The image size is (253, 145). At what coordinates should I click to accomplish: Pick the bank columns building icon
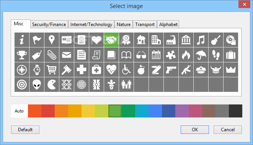186,40
